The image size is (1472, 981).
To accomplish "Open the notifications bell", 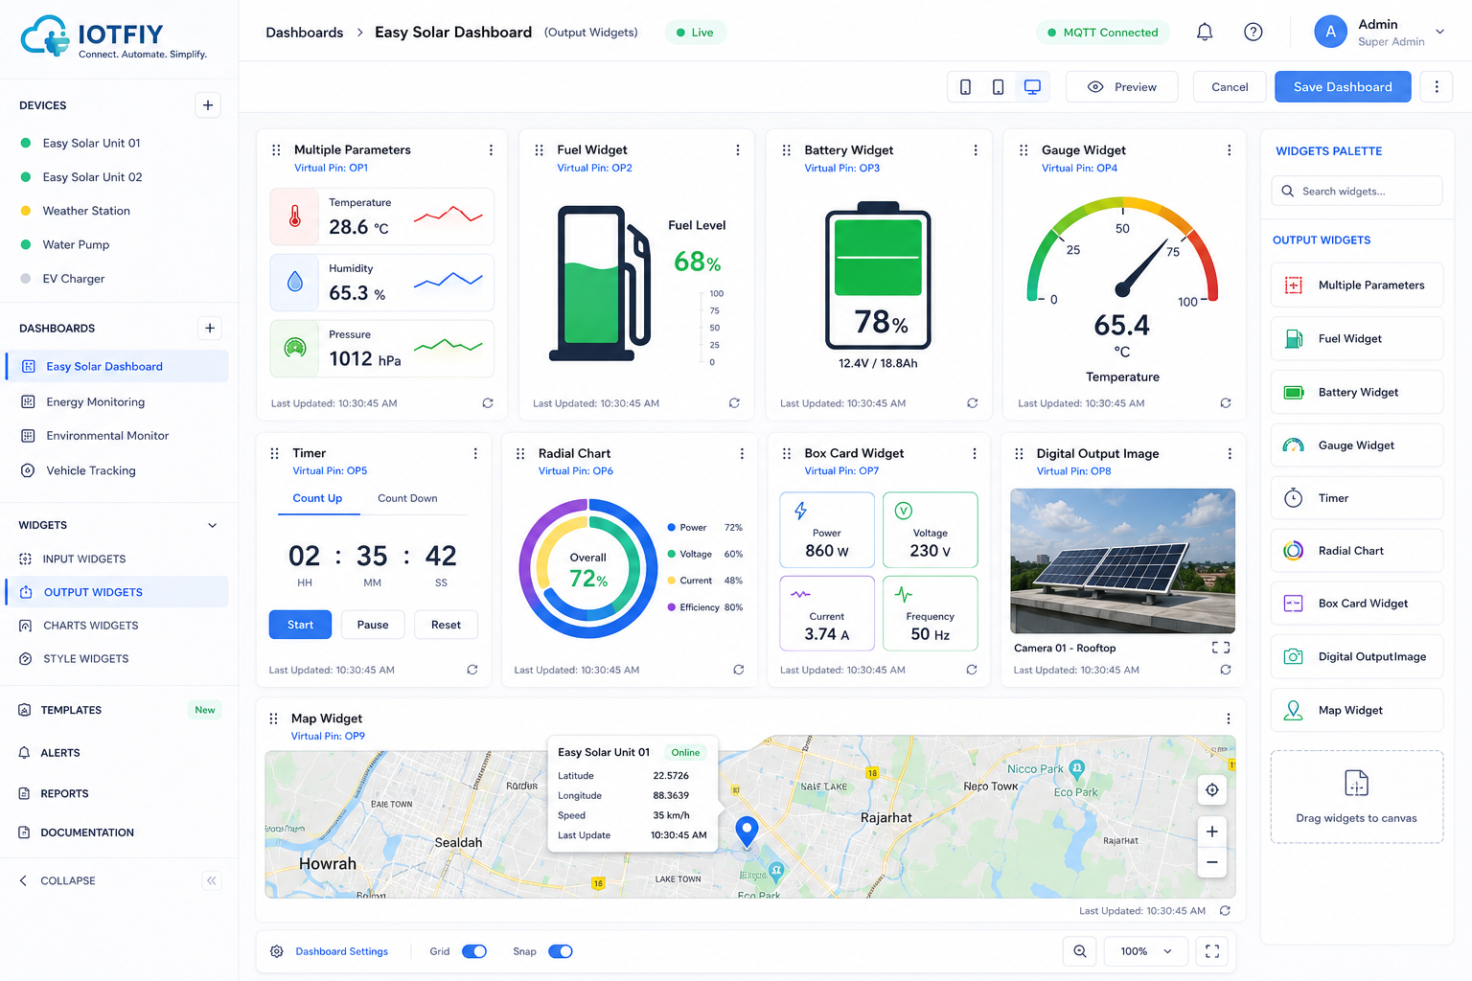I will [x=1205, y=32].
